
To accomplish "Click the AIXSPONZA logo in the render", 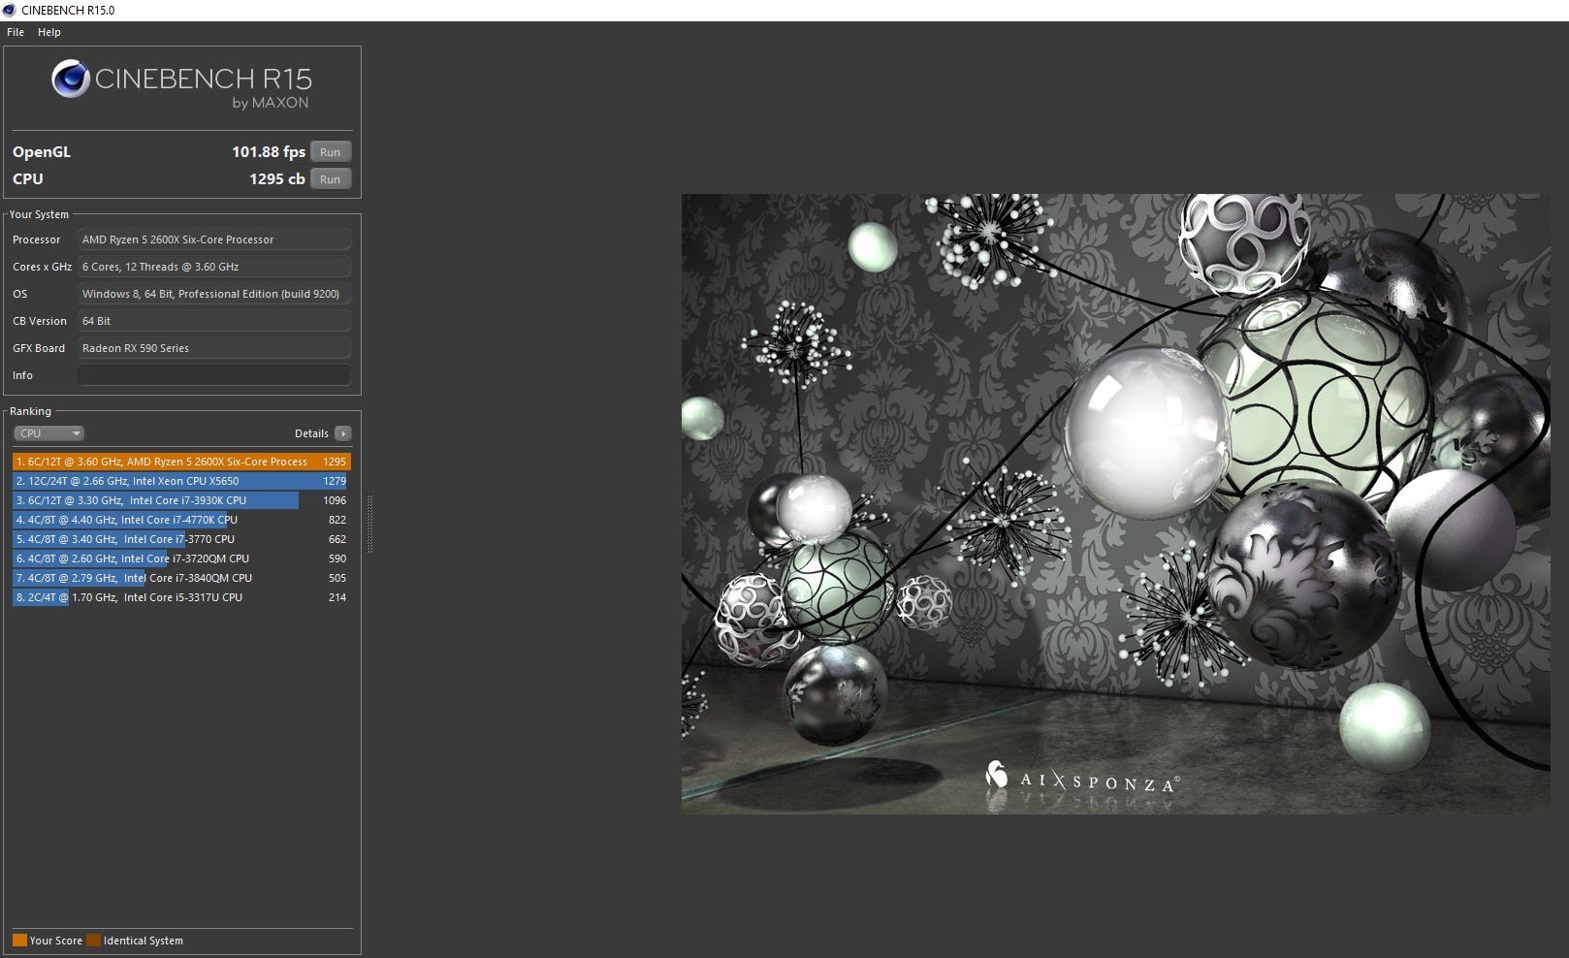I will pyautogui.click(x=1081, y=779).
